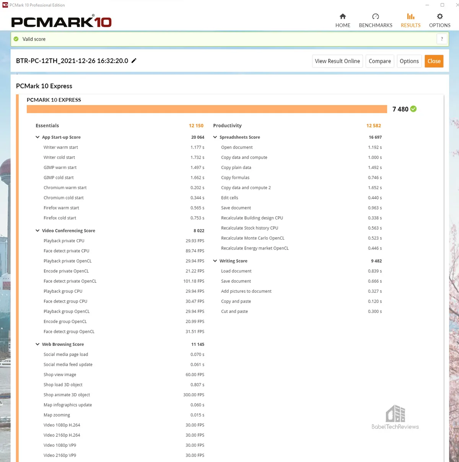Image resolution: width=459 pixels, height=462 pixels.
Task: Maximize the PCMark 10 window
Action: point(442,5)
